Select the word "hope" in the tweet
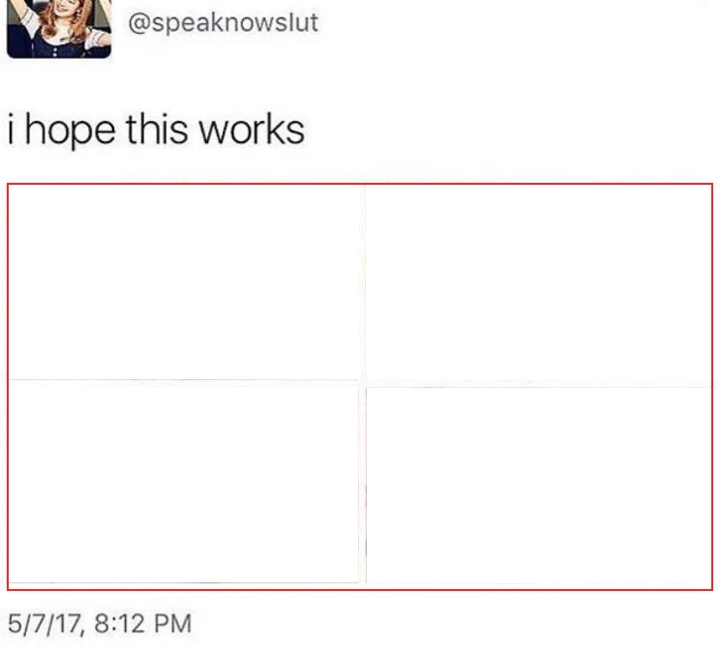The image size is (720, 651). (x=70, y=131)
